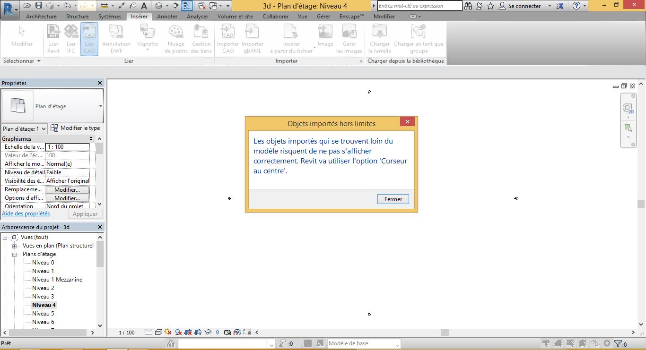Click the Save icon in quick access toolbar
This screenshot has height=350, width=646.
[39, 6]
